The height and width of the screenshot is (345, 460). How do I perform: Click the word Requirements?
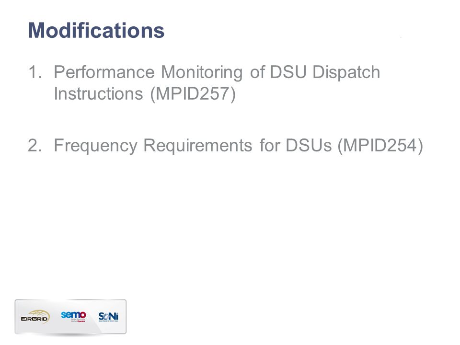point(197,145)
